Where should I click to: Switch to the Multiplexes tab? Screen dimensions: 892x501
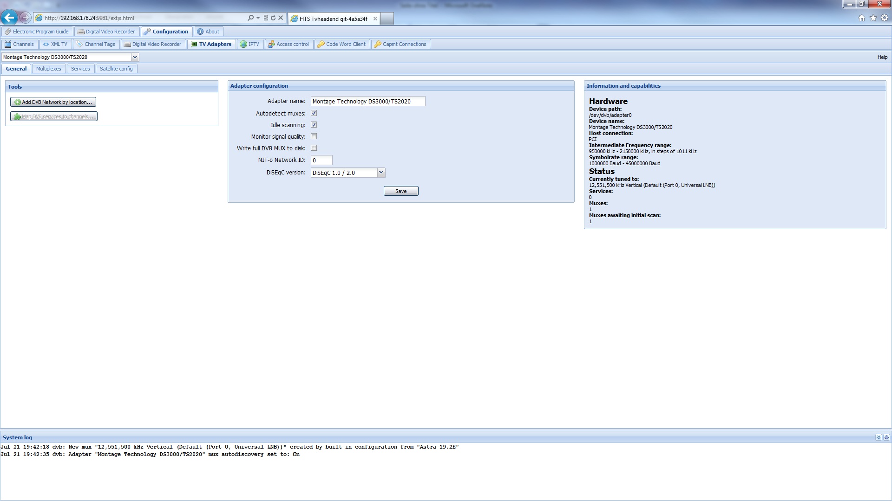[x=49, y=69]
